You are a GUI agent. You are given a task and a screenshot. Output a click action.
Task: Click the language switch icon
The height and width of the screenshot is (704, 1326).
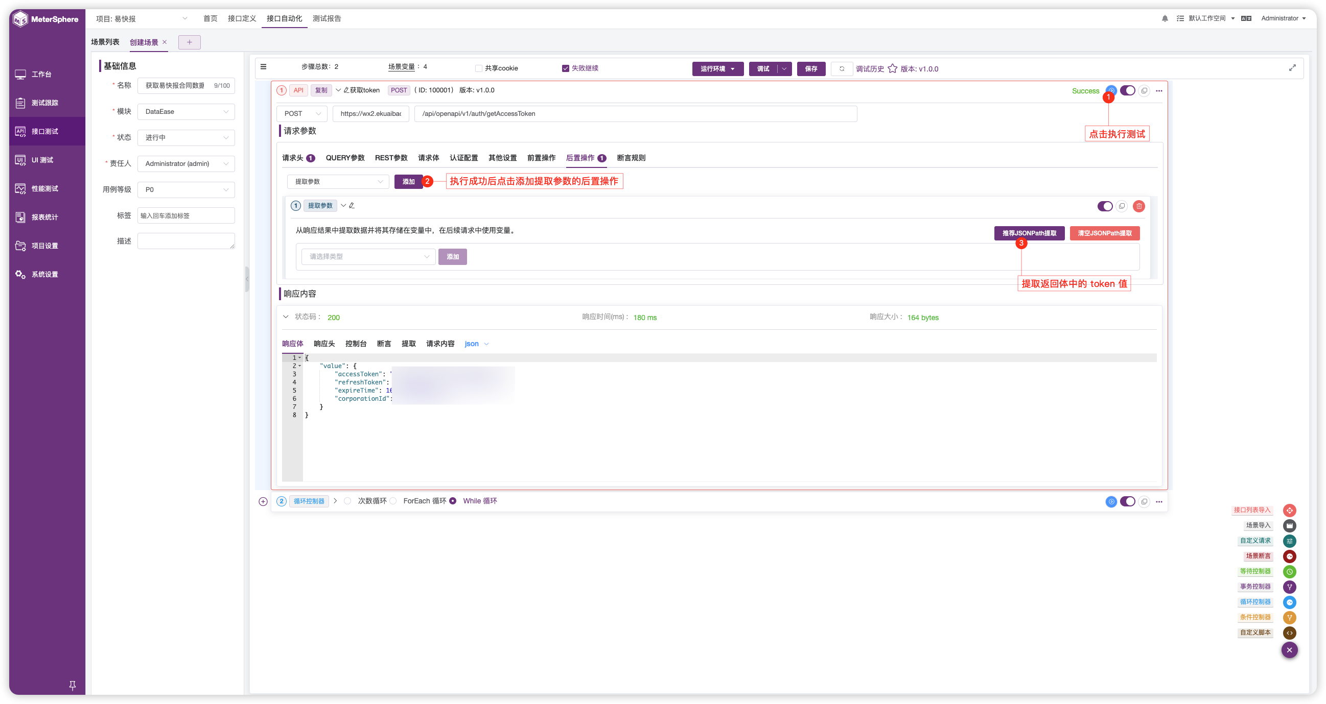pyautogui.click(x=1246, y=18)
